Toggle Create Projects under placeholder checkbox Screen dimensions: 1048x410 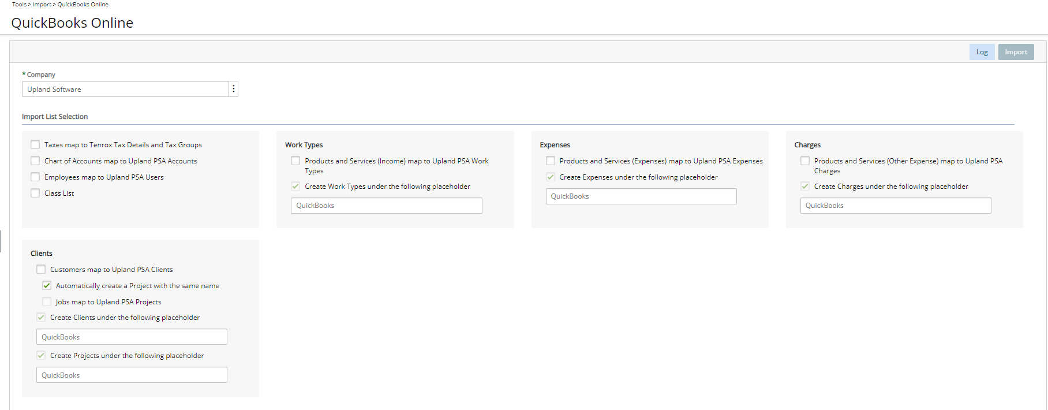[x=41, y=355]
